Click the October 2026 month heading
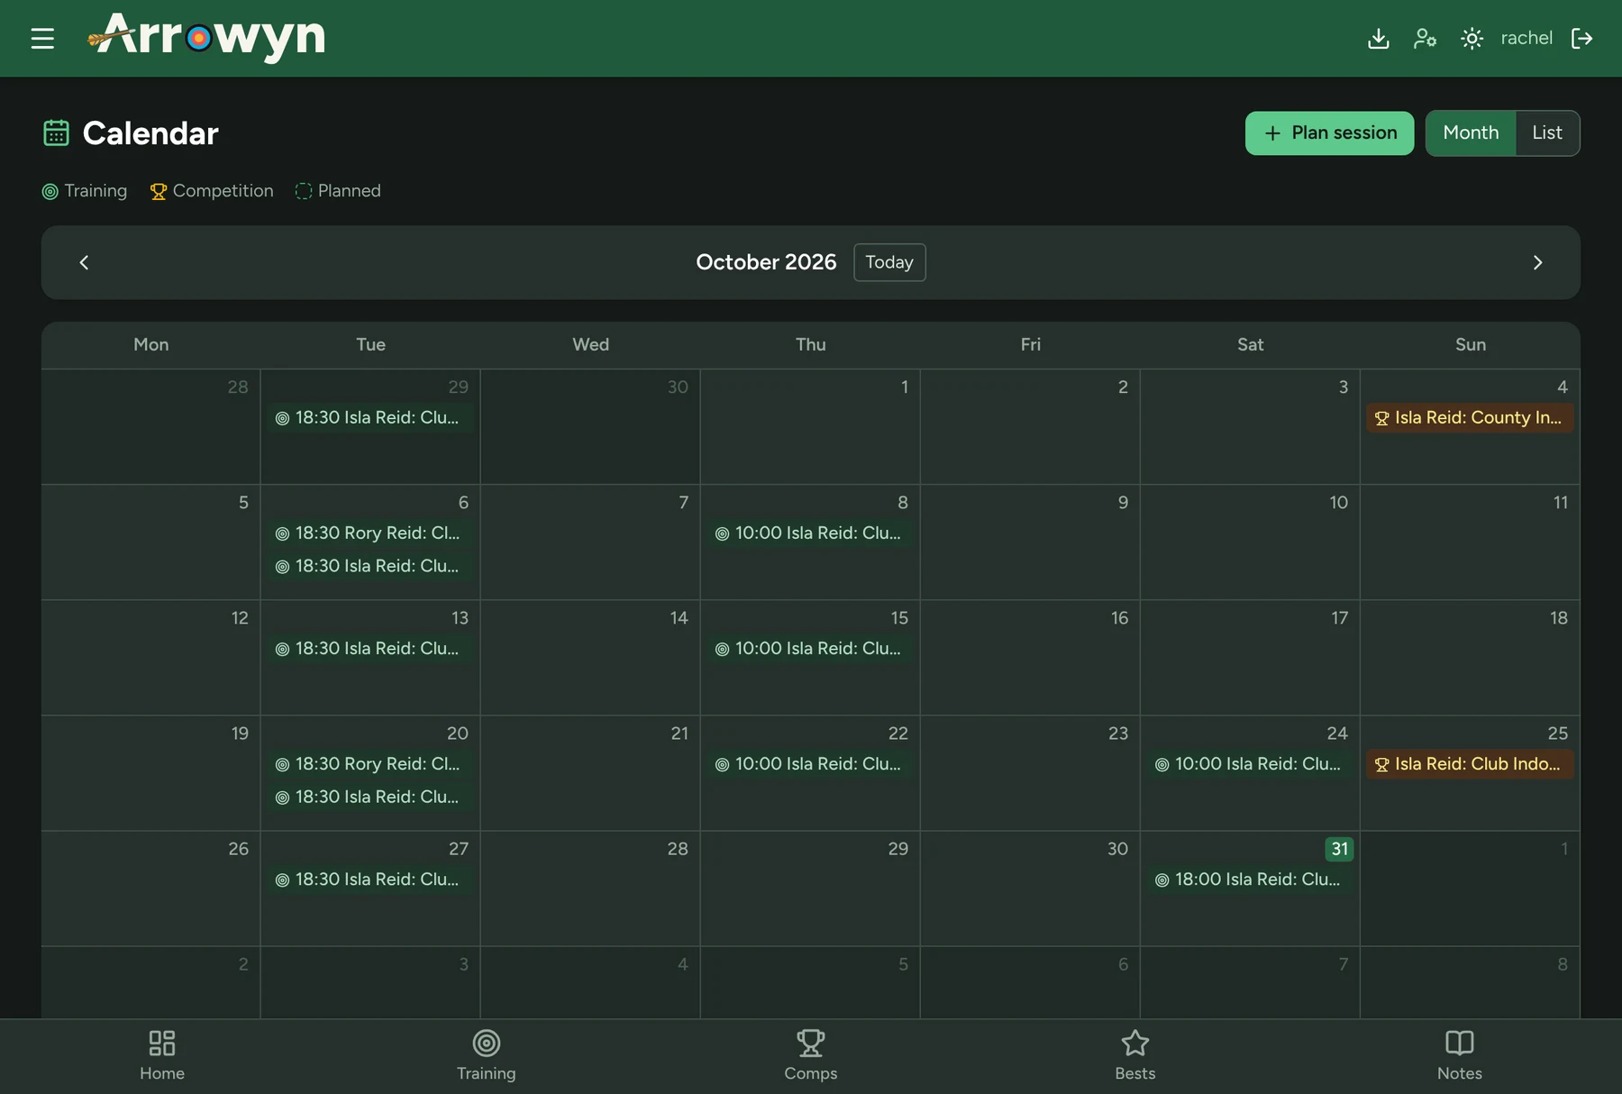1622x1094 pixels. [x=766, y=262]
